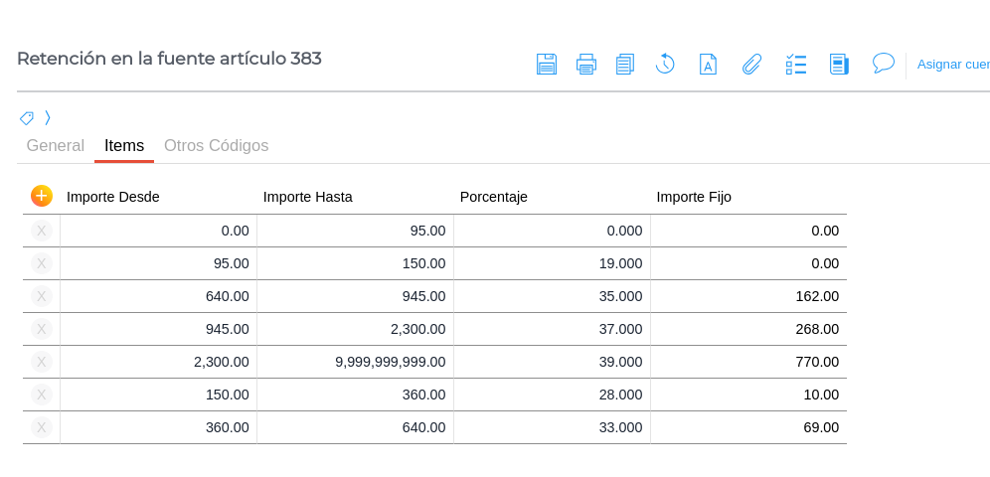Open comments with speech bubble icon
Image resolution: width=990 pixels, height=477 pixels.
click(x=883, y=64)
